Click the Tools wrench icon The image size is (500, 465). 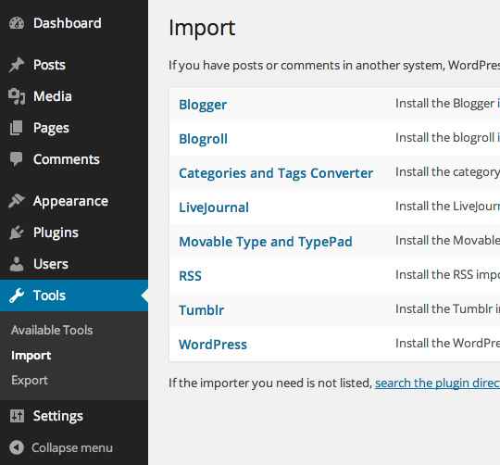click(17, 295)
